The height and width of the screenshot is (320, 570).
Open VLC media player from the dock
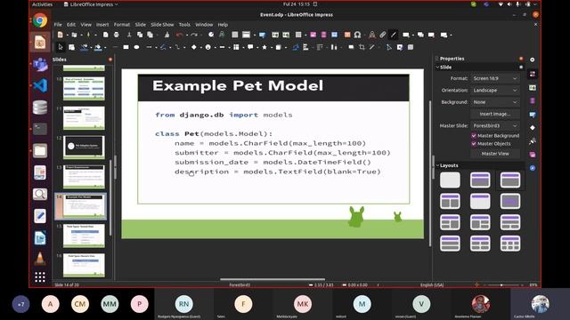point(40,258)
